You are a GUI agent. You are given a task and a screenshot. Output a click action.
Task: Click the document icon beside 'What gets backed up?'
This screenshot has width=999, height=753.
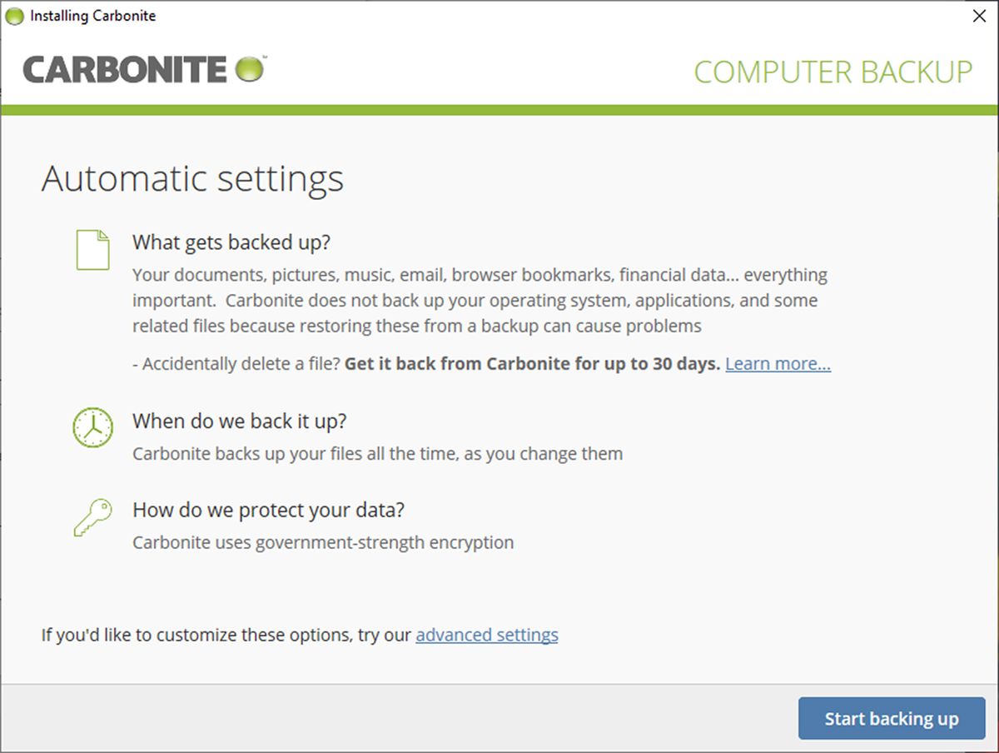92,247
